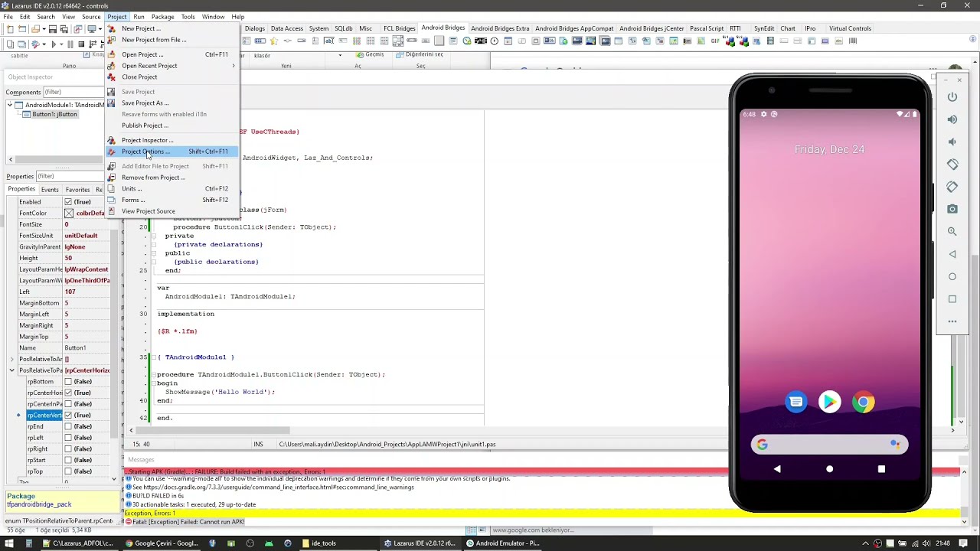Toggle the rpEnd checkbox

click(68, 426)
